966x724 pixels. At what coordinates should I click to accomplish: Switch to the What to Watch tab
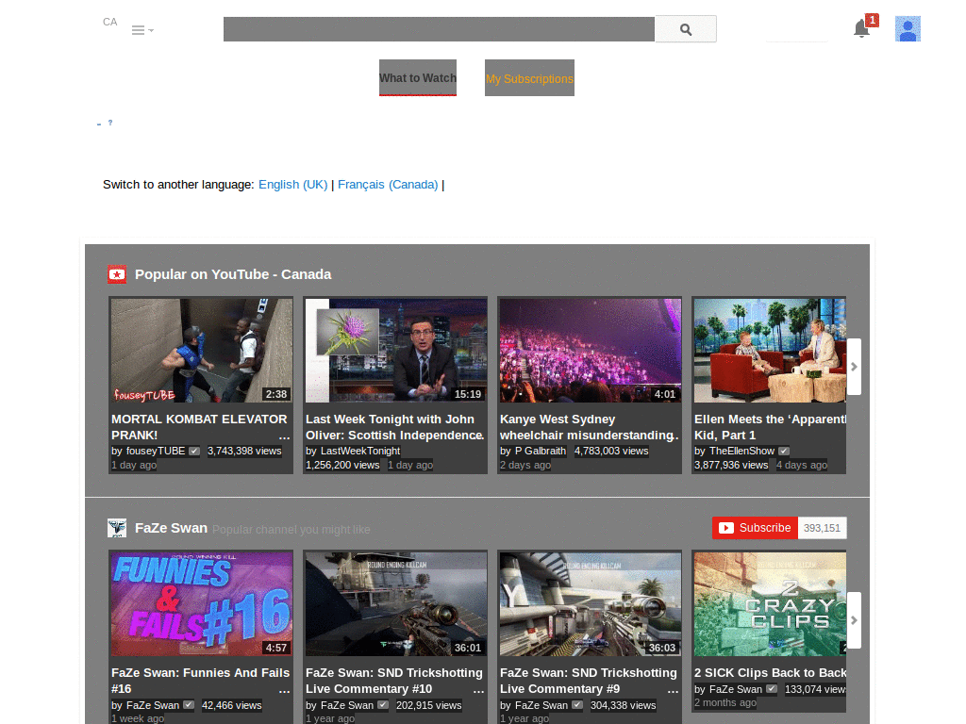418,77
